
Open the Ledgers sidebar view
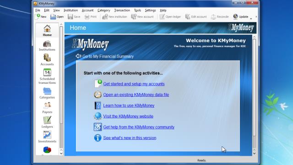(47, 122)
